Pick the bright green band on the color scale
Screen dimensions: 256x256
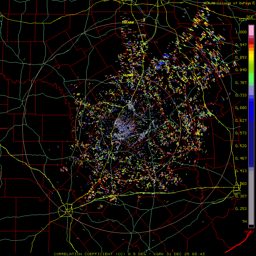[x=251, y=78]
